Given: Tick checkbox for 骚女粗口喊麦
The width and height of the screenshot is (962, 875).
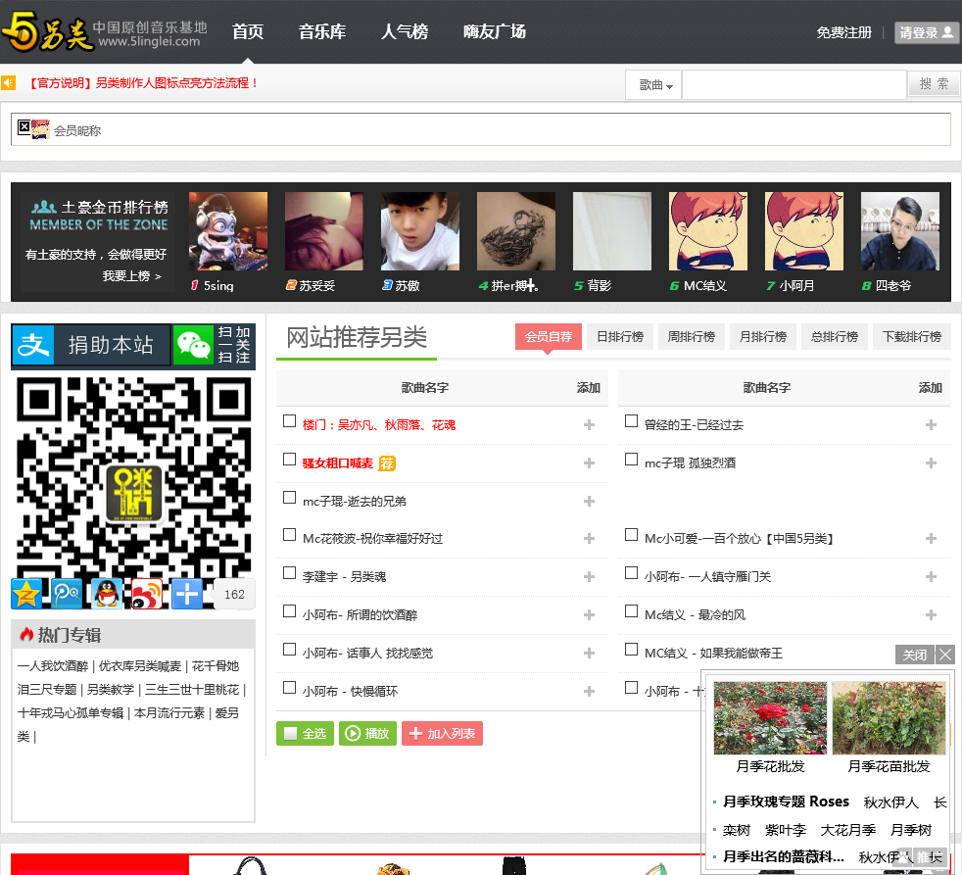Looking at the screenshot, I should click(x=290, y=459).
